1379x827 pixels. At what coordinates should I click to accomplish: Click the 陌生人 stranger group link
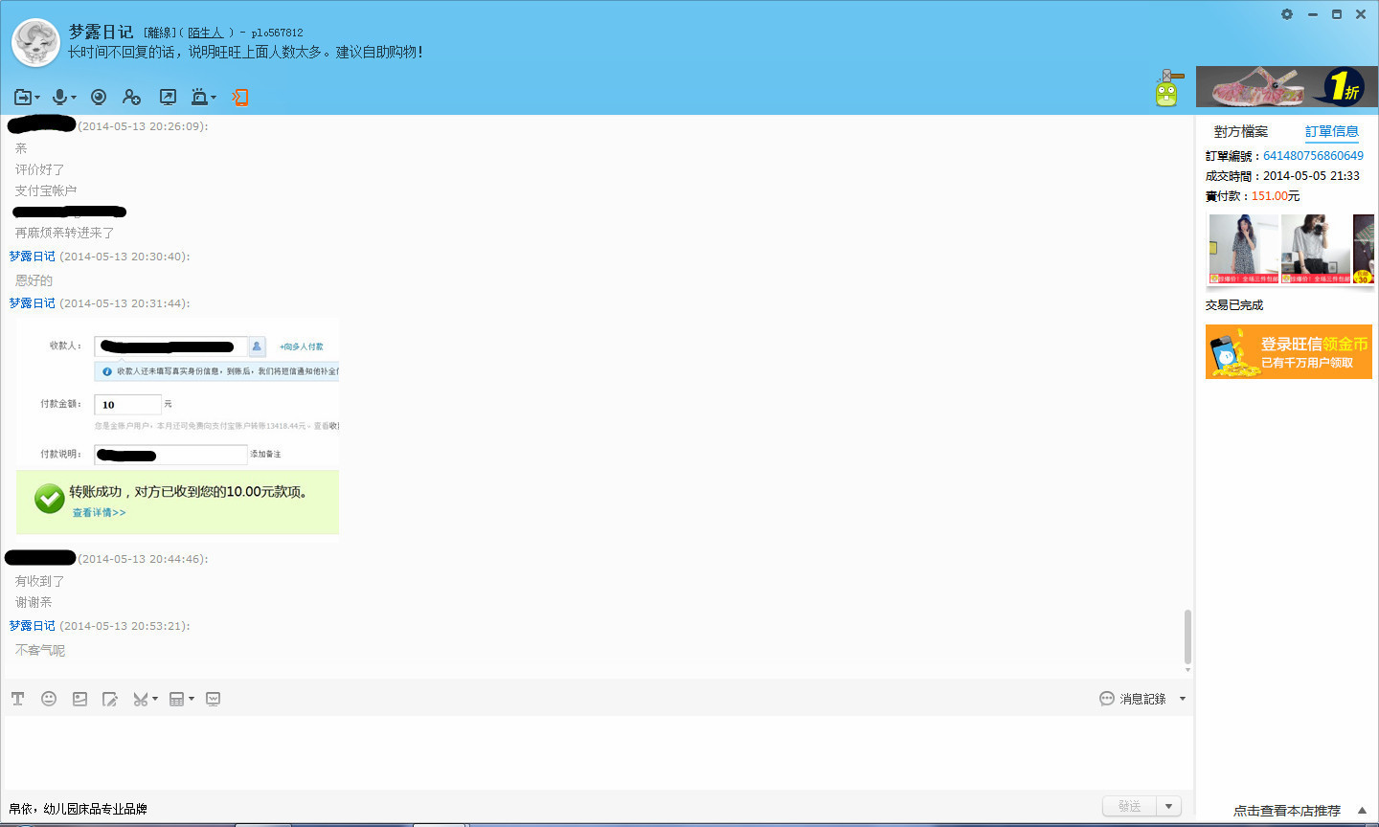click(205, 33)
